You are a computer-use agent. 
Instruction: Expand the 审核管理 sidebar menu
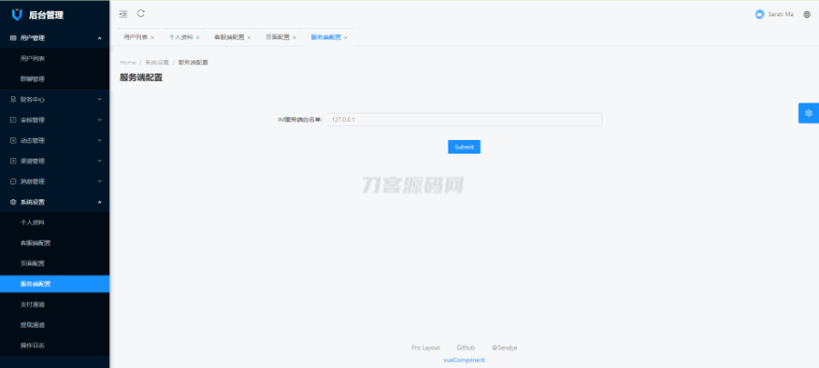pos(55,120)
